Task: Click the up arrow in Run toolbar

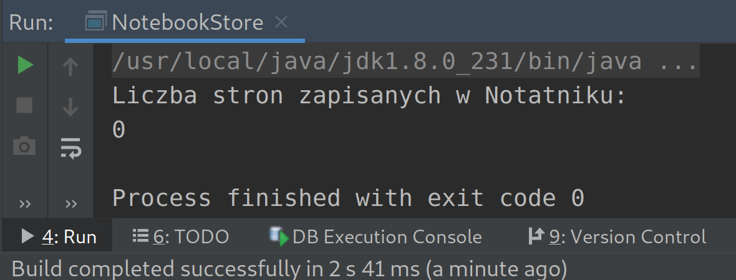Action: click(70, 66)
